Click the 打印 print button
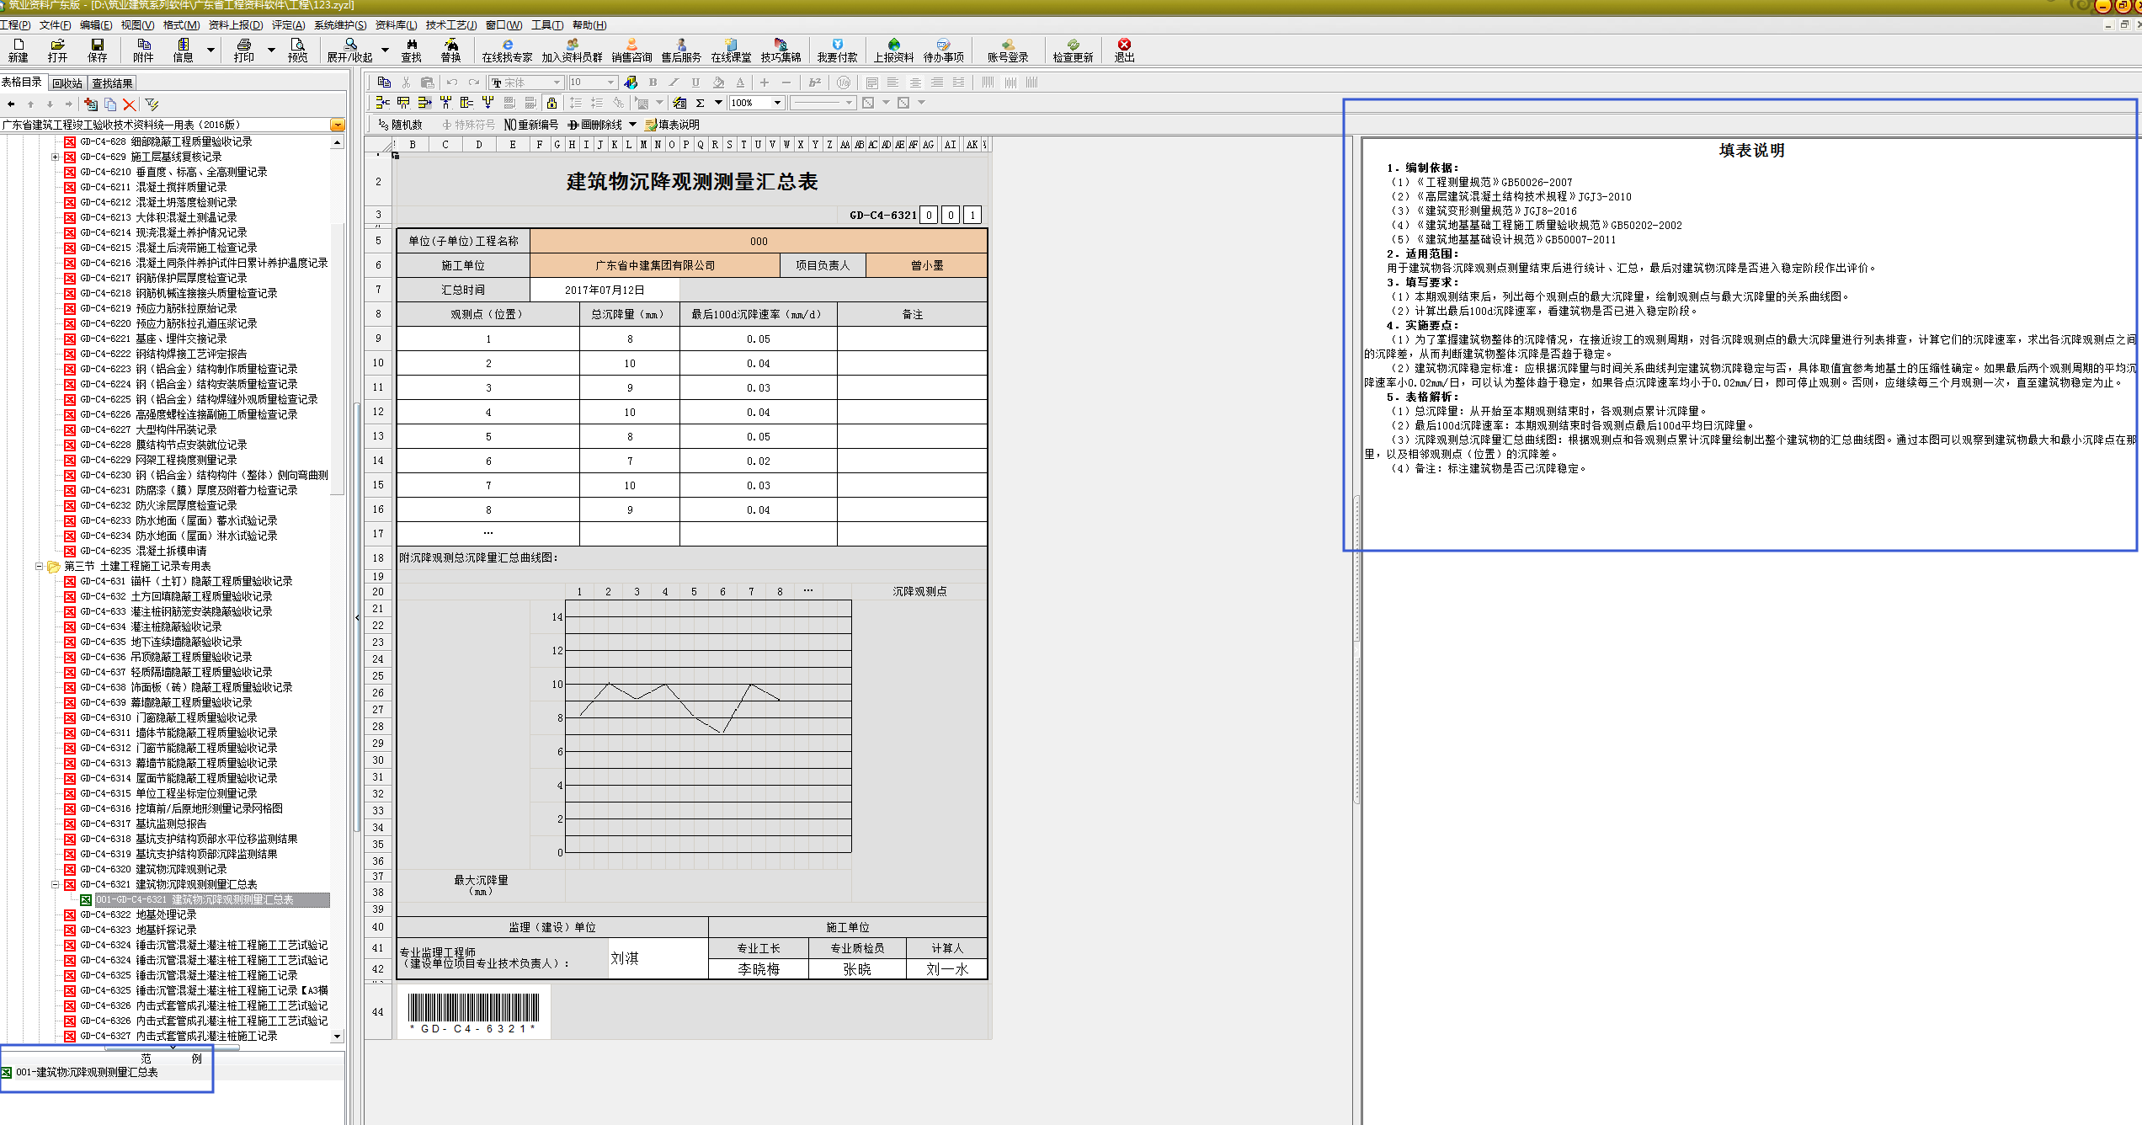The image size is (2142, 1125). pos(244,50)
